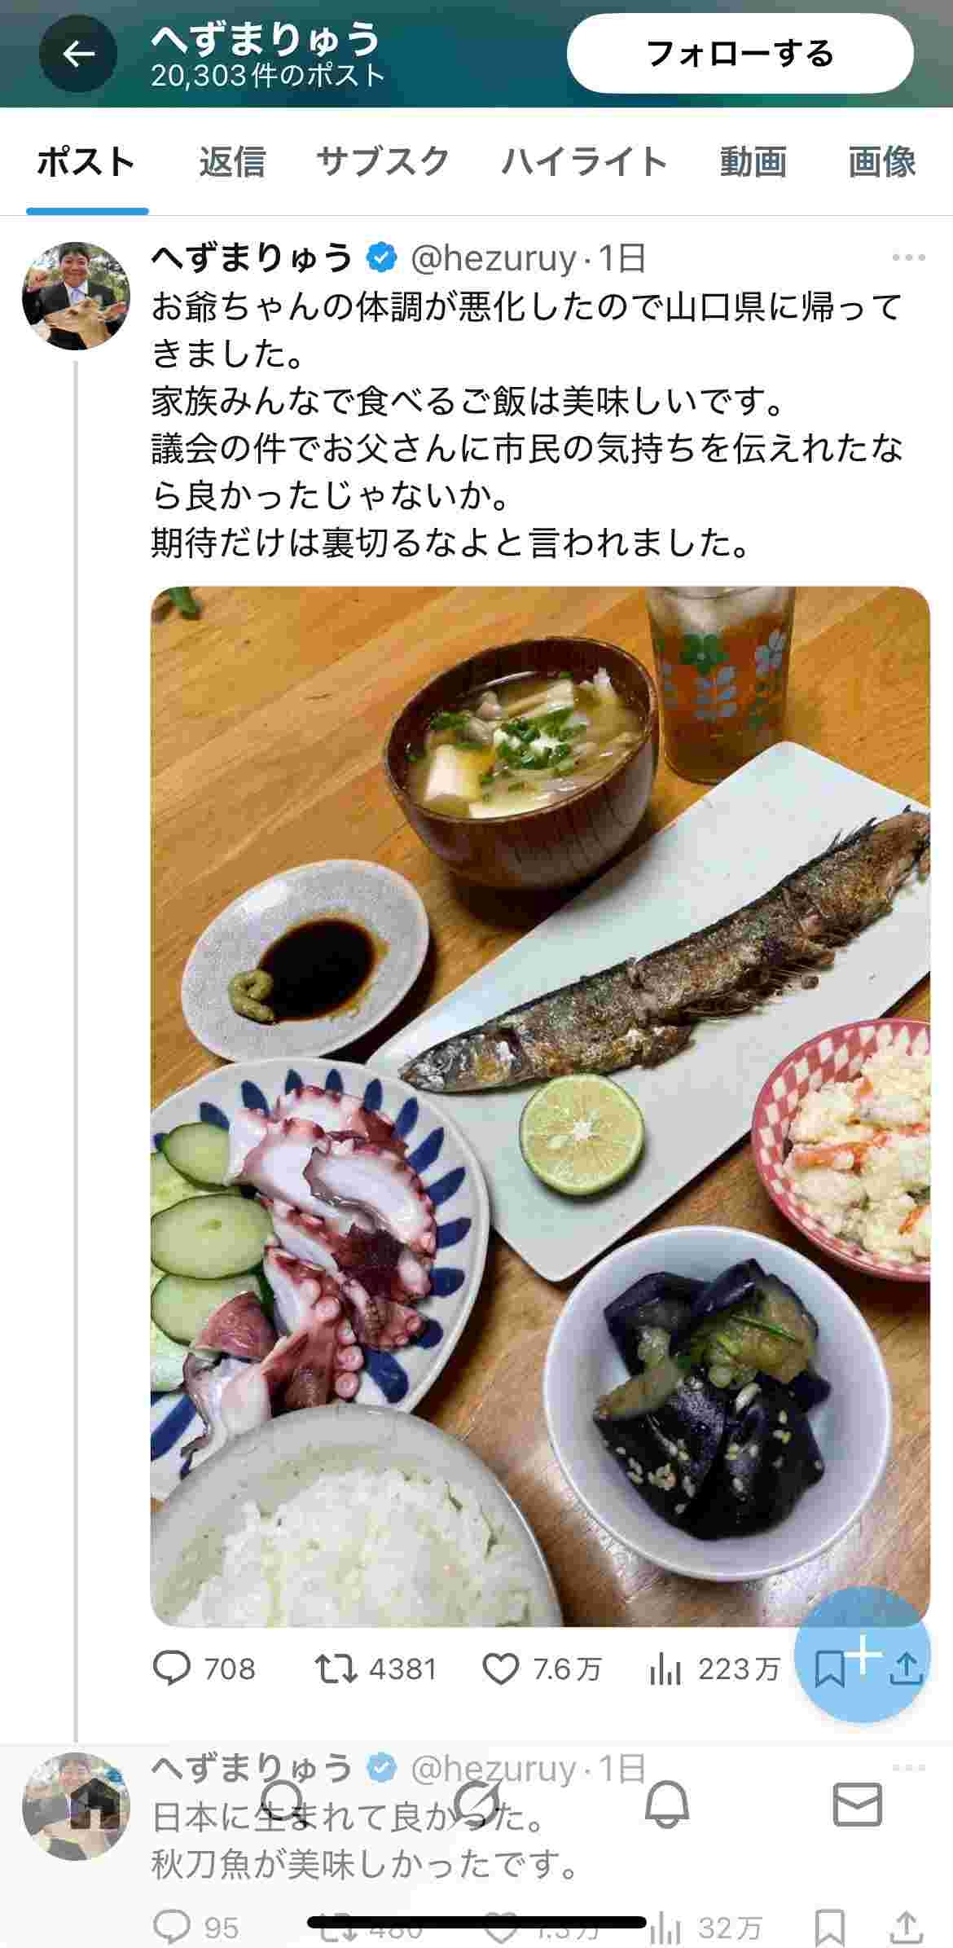
Task: View analytics showing 223万 views
Action: (714, 1668)
